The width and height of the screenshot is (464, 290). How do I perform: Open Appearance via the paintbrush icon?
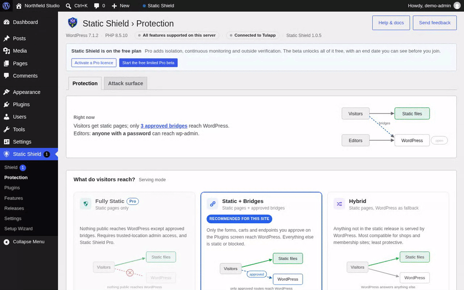coord(6,92)
